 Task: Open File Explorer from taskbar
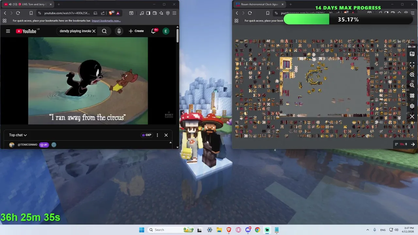tap(219, 230)
